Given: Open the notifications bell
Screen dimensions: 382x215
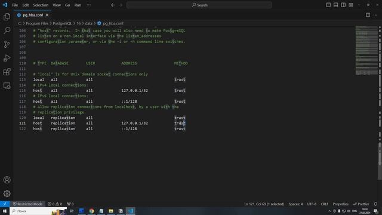Looking at the screenshot, I should tap(375, 204).
